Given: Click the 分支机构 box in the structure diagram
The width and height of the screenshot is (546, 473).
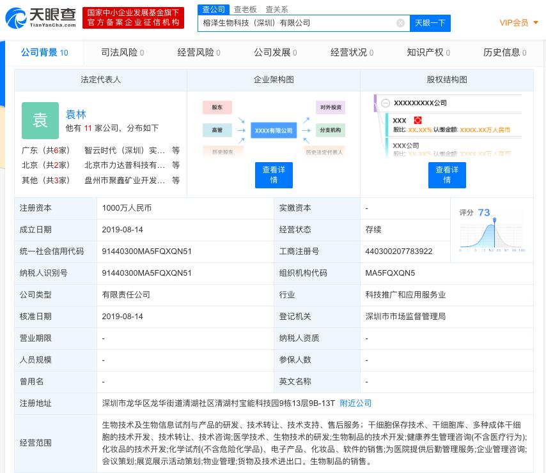Looking at the screenshot, I should pyautogui.click(x=330, y=130).
